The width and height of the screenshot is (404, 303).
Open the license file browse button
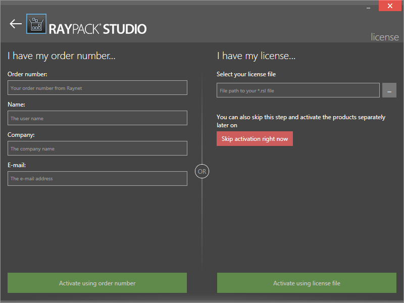[x=389, y=90]
